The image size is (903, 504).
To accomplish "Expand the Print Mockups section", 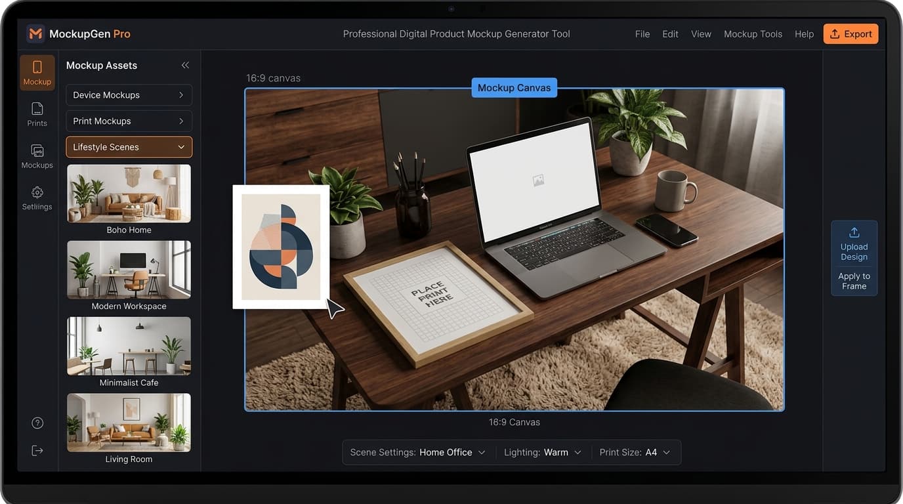I will click(129, 121).
